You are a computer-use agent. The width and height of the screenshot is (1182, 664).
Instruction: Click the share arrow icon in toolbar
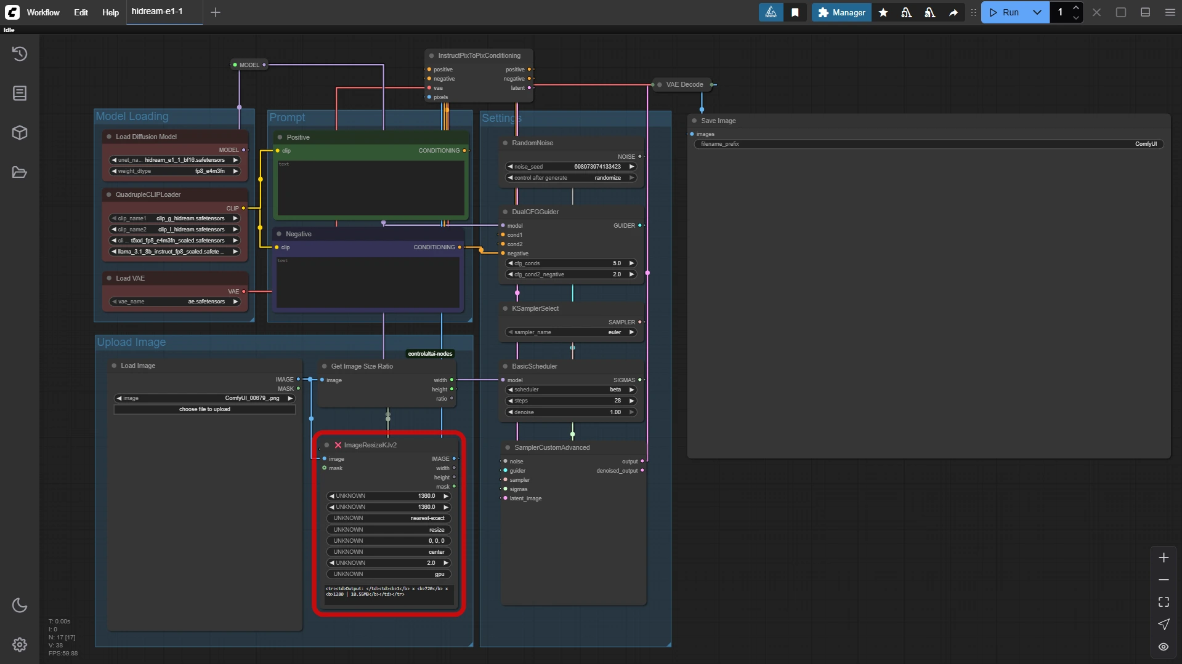(953, 12)
